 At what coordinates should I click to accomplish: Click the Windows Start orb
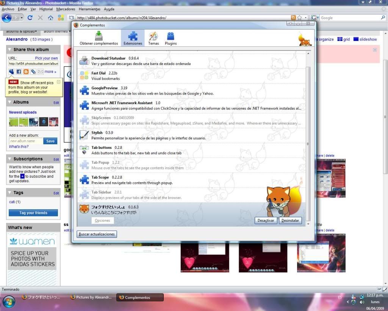point(9,302)
